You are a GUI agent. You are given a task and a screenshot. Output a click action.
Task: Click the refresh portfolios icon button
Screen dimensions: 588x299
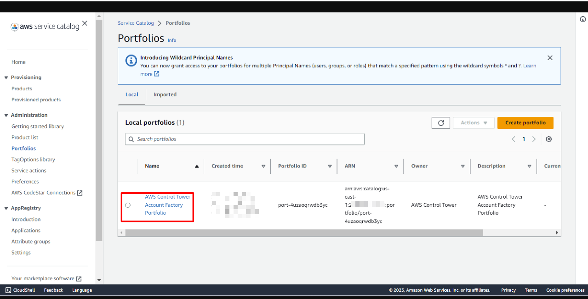[x=440, y=123]
